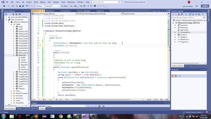Viewport: 211px width, 119px height.
Task: Click the Save All toolbar icon
Action: click(x=23, y=6)
